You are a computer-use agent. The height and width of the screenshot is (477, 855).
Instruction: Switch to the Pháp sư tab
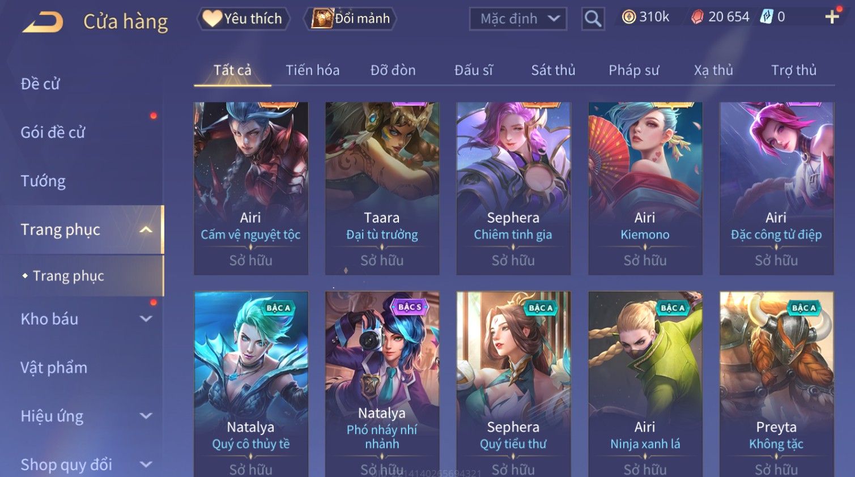[x=634, y=70]
